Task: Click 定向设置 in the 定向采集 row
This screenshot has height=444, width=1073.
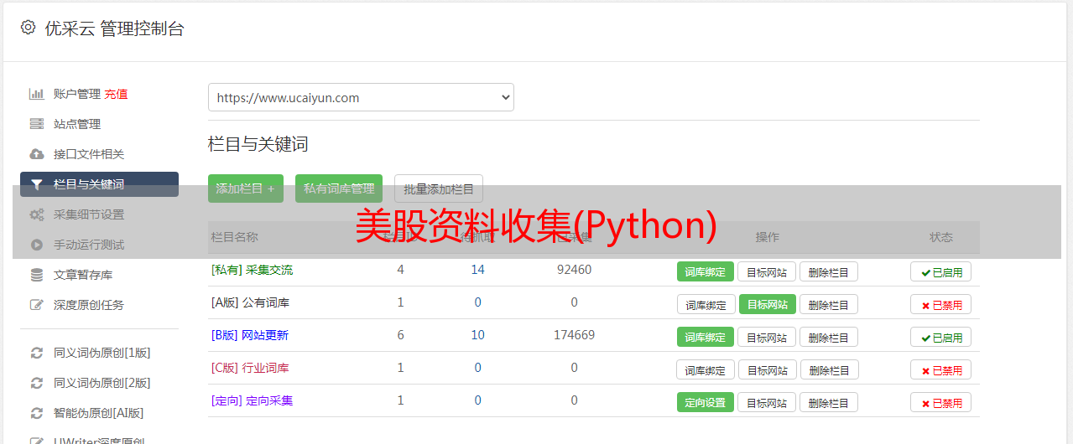Action: coord(705,402)
